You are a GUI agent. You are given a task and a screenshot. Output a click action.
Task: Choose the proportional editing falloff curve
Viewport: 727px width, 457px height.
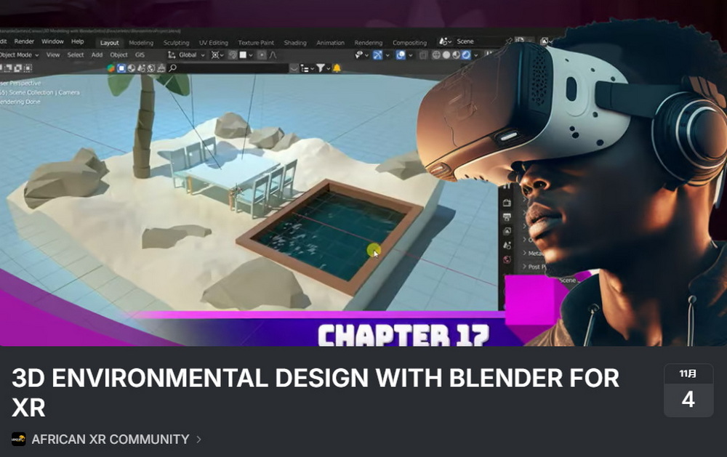pyautogui.click(x=273, y=55)
